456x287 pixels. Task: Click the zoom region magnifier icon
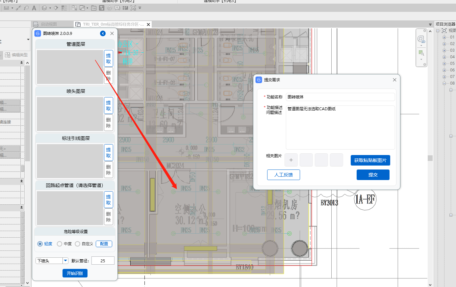point(421,53)
